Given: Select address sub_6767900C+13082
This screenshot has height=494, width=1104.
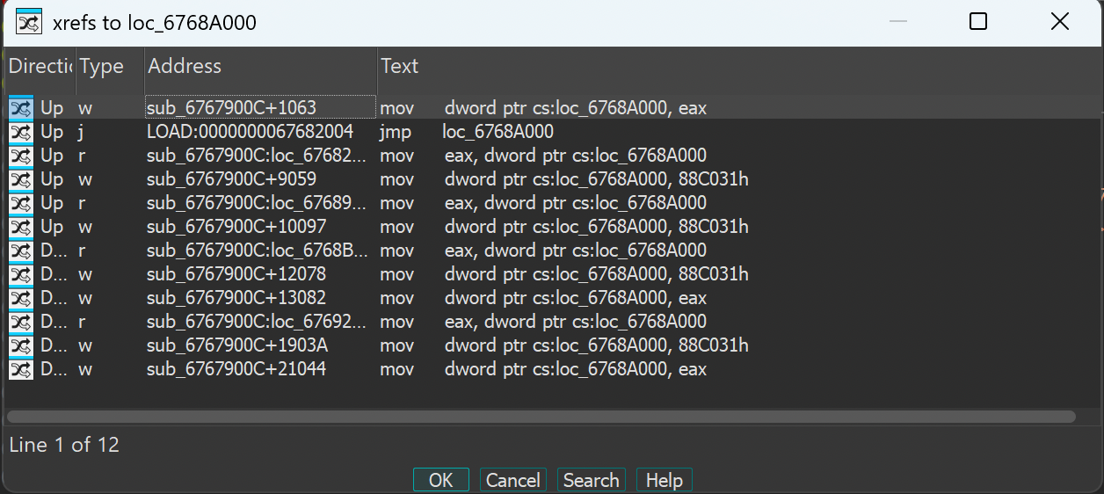Looking at the screenshot, I should (x=236, y=298).
